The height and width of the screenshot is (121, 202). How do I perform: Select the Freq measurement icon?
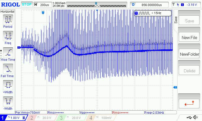8,36
